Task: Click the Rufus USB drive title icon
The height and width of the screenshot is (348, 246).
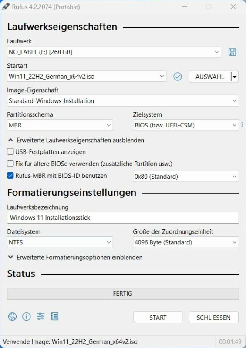Action: tap(6, 7)
